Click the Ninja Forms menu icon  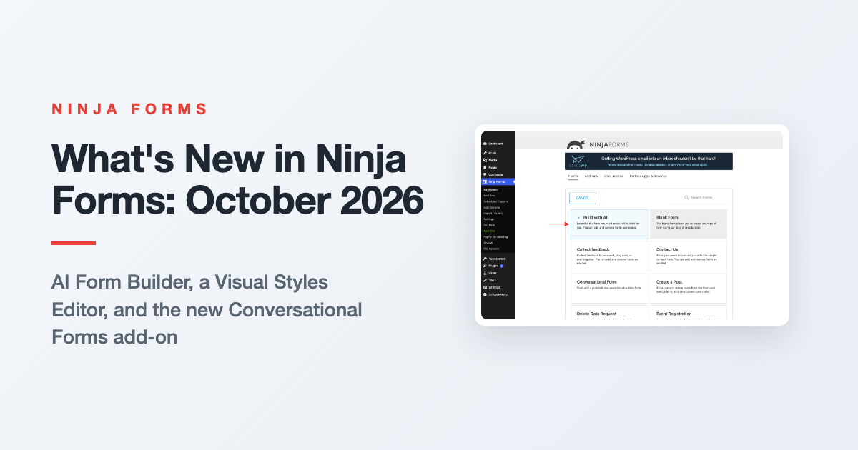coord(485,181)
